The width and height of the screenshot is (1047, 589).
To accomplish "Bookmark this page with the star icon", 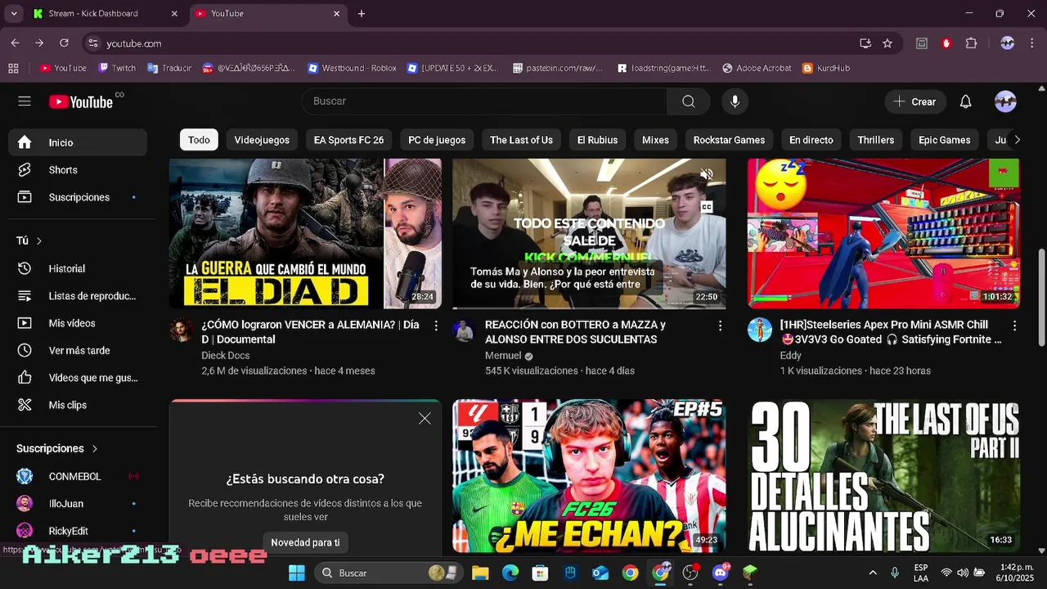I will 887,43.
